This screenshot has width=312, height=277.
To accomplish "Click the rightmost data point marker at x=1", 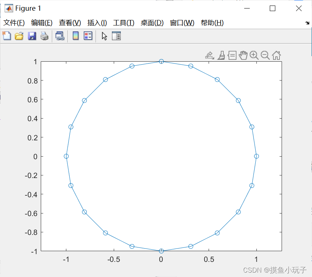I will pyautogui.click(x=256, y=156).
